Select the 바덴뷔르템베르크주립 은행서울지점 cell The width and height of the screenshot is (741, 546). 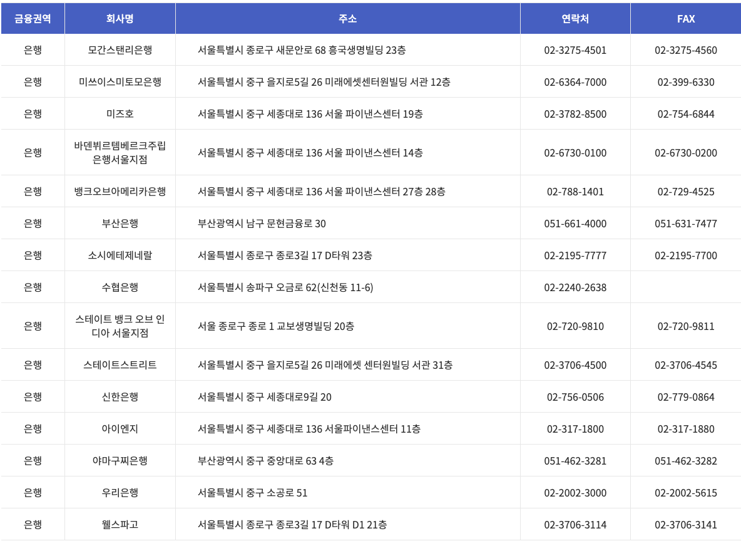click(120, 153)
